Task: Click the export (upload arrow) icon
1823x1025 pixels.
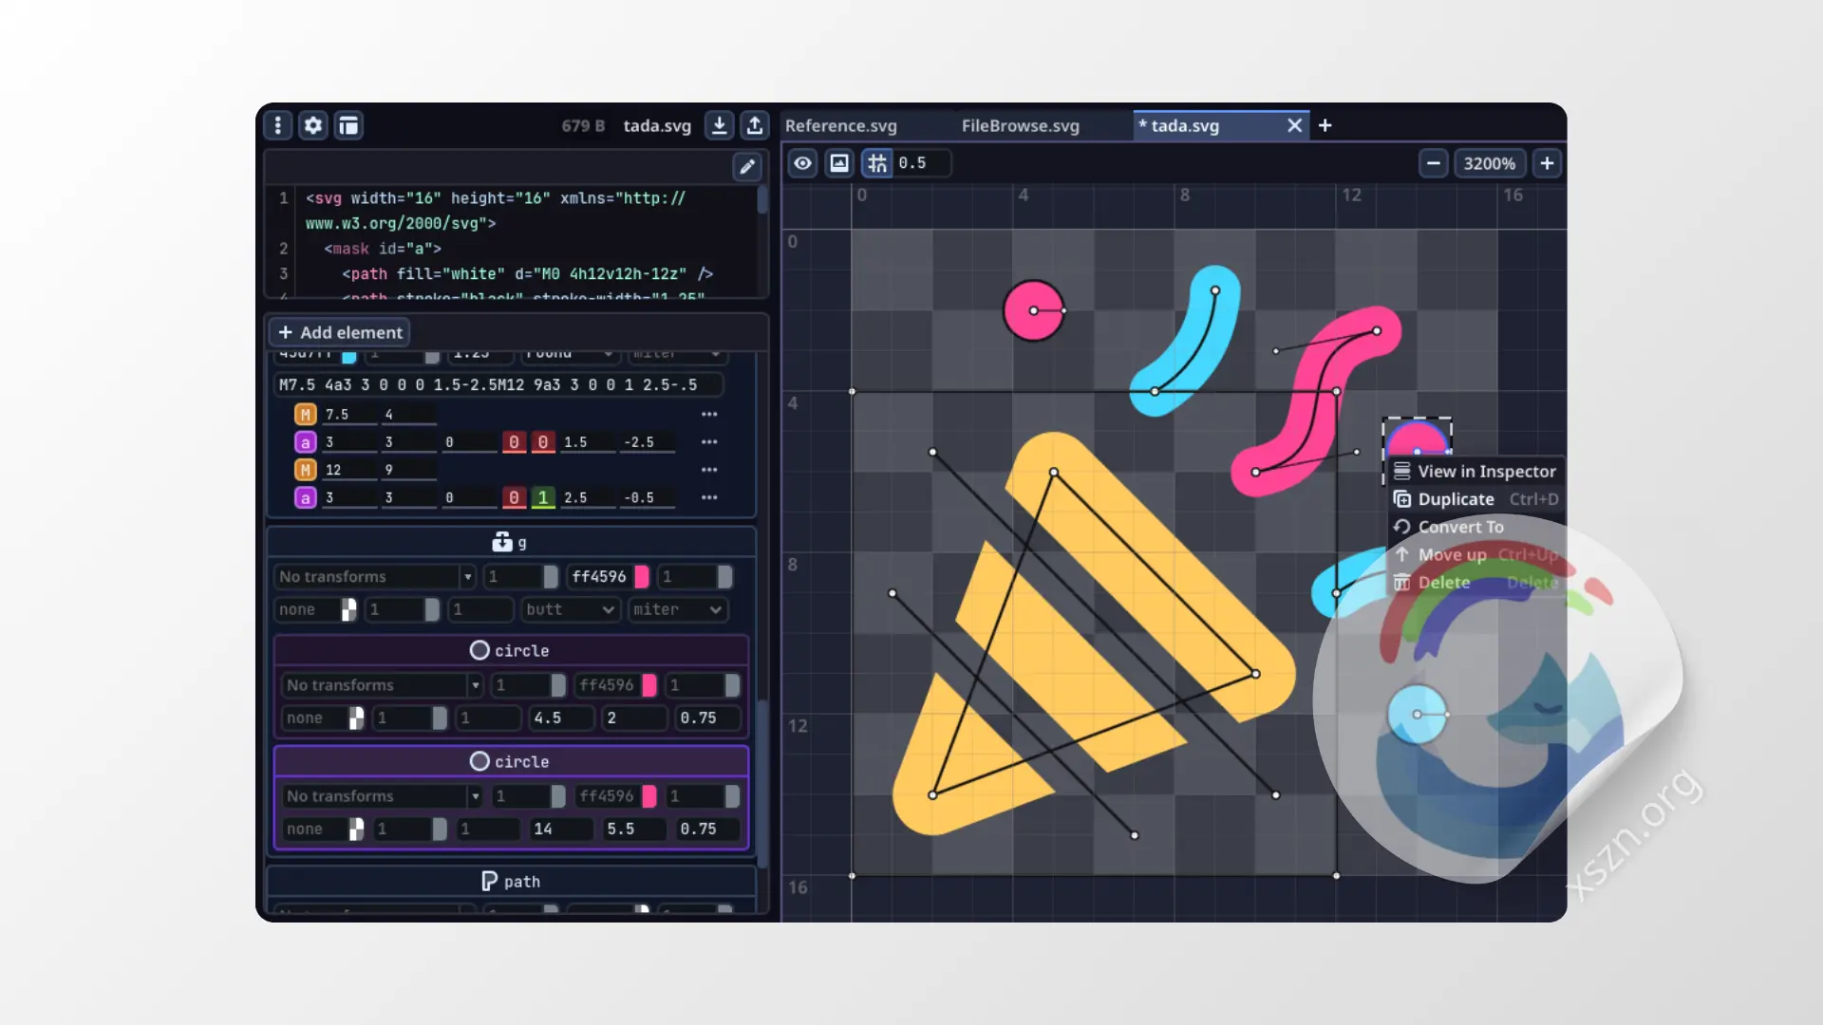Action: click(755, 125)
